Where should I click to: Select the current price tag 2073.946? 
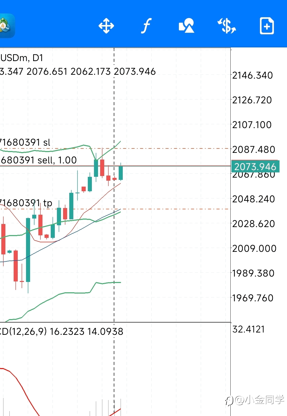(x=255, y=167)
